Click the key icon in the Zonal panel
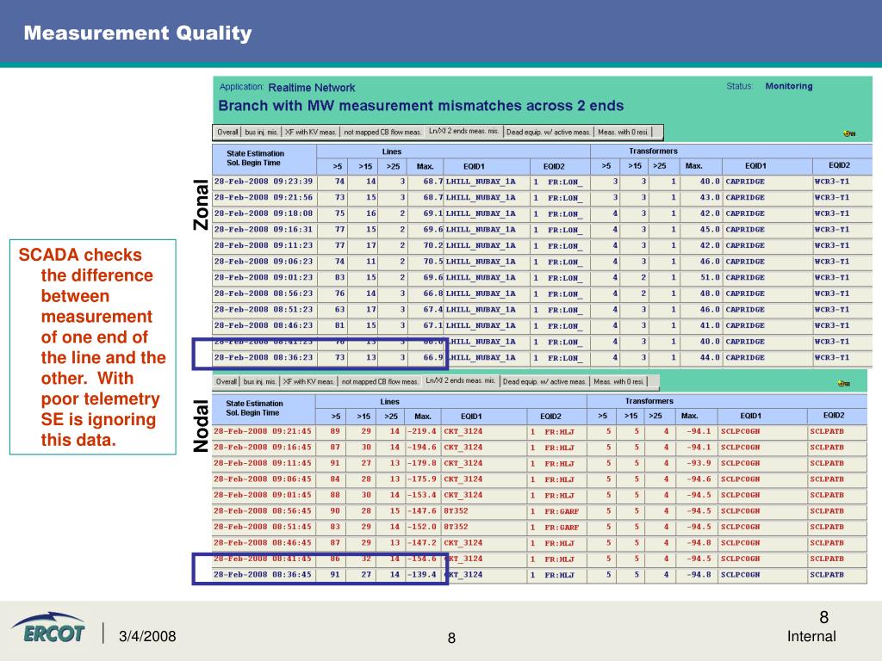Image resolution: width=882 pixels, height=661 pixels. click(x=848, y=133)
